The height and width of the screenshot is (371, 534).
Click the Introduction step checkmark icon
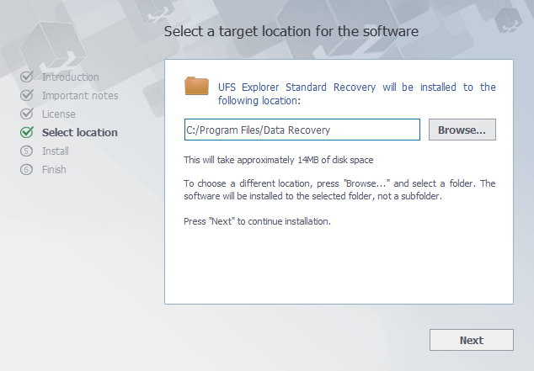coord(27,77)
